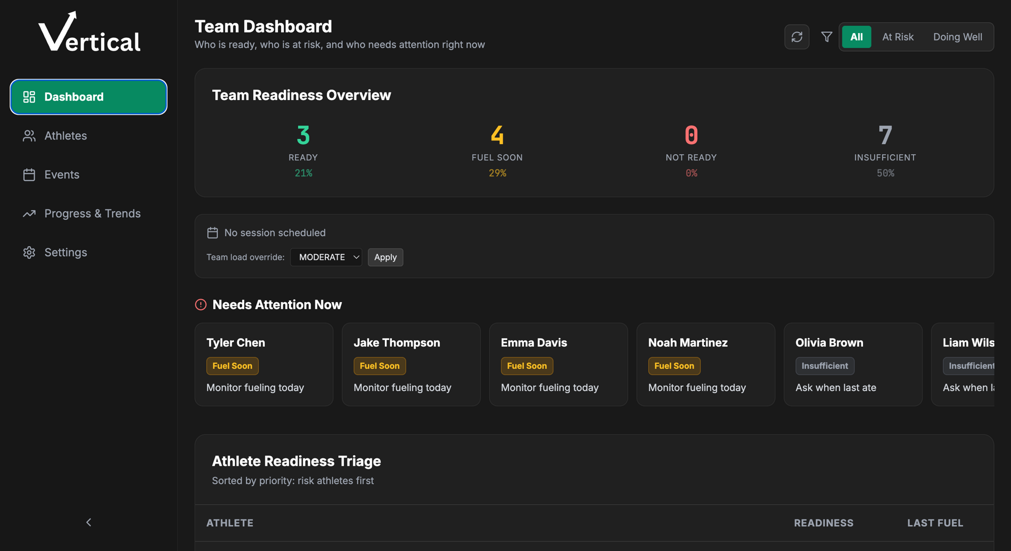Enable the Doing Well filter
This screenshot has width=1011, height=551.
[x=957, y=37]
